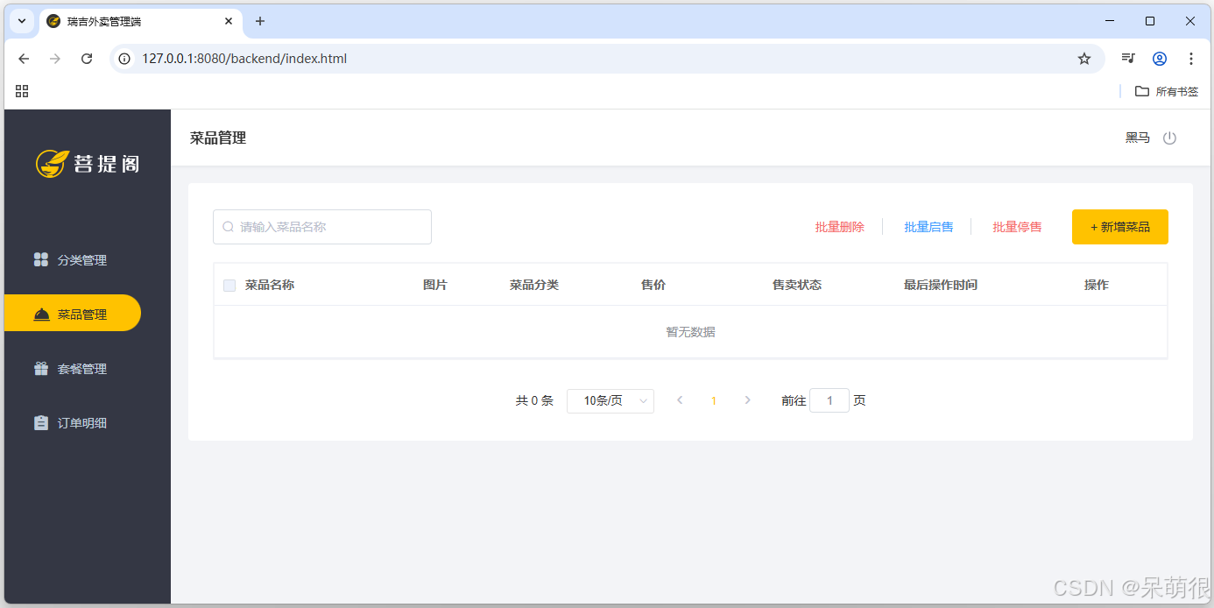The image size is (1214, 608).
Task: Open Chrome three-dot menu
Action: click(1191, 59)
